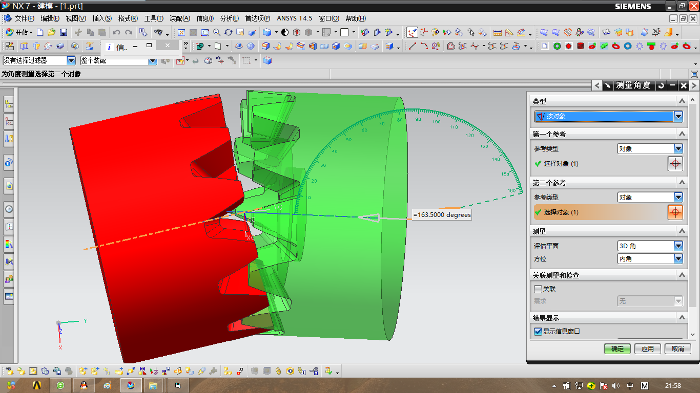The width and height of the screenshot is (700, 393).
Task: Click the Windows start orb
Action: coord(11,385)
